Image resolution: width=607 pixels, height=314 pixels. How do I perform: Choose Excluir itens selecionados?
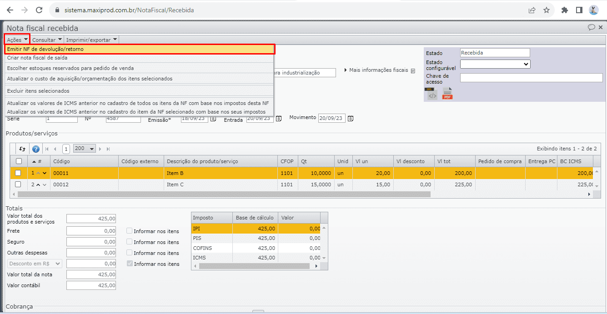coord(139,91)
